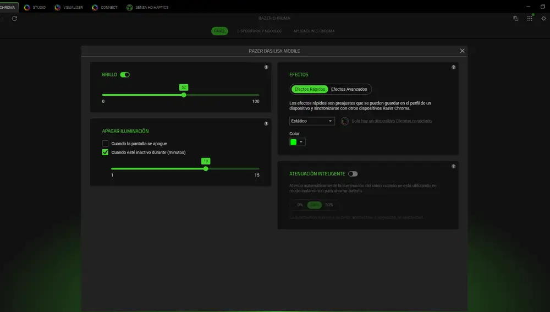The height and width of the screenshot is (312, 550).
Task: Select the Panel subtab
Action: 219,31
